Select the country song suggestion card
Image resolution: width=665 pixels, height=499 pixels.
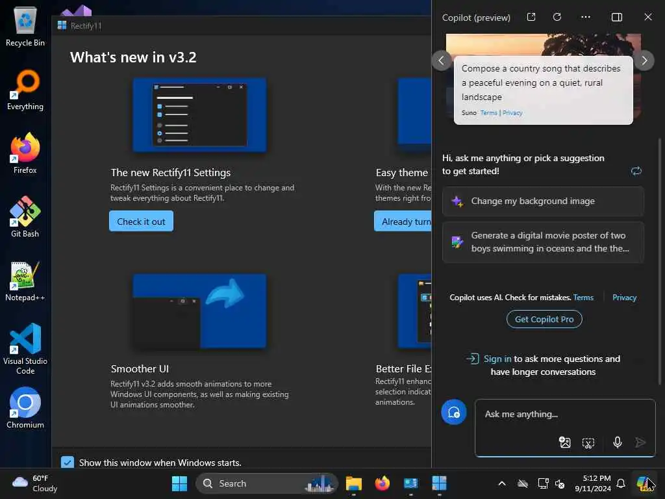coord(544,90)
